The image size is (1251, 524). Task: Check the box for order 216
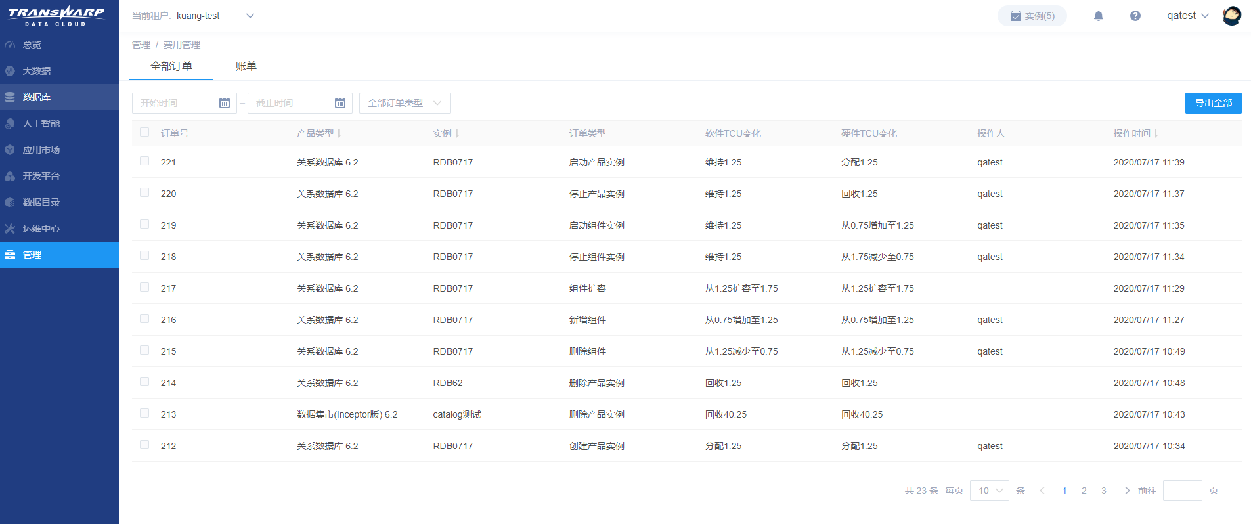point(144,318)
